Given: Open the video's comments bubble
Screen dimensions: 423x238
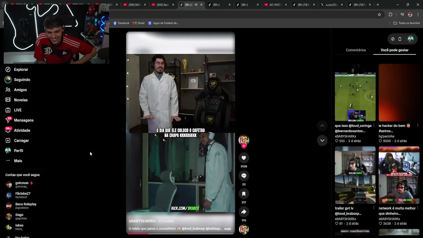Looking at the screenshot, I should (x=244, y=176).
